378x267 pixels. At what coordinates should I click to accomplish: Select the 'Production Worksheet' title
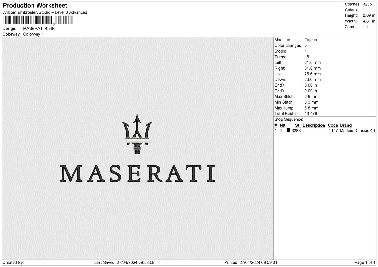click(35, 5)
